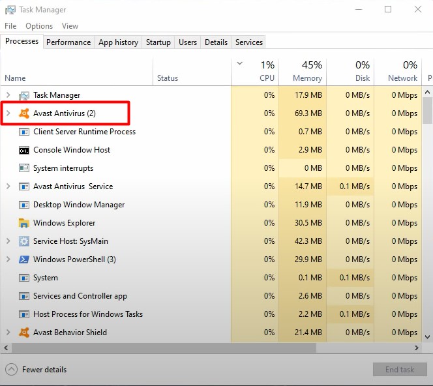The height and width of the screenshot is (386, 433).
Task: Open the Startup tab
Action: pos(158,42)
